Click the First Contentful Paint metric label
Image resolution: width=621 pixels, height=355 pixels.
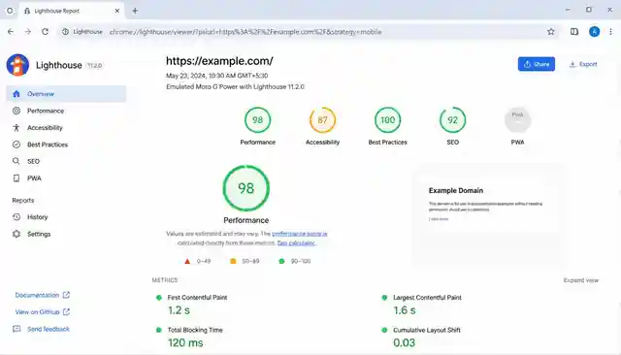click(x=197, y=297)
